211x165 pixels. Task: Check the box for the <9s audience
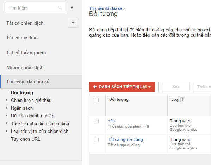(97, 121)
